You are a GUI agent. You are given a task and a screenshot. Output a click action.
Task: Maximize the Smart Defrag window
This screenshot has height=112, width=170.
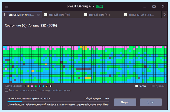(154, 7)
